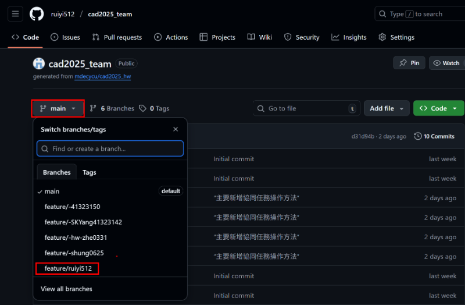Pin this repository
This screenshot has width=465, height=305.
[x=409, y=63]
